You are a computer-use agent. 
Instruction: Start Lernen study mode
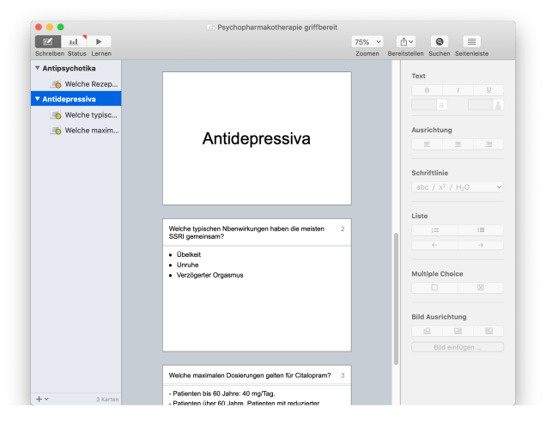(x=100, y=41)
